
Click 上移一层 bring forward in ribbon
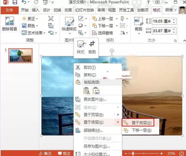point(103,19)
